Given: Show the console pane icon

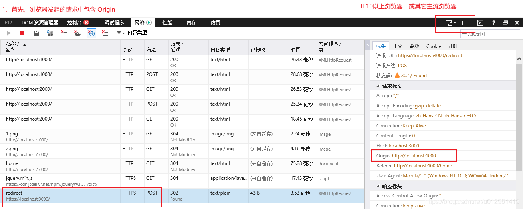Looking at the screenshot, I should [480, 23].
